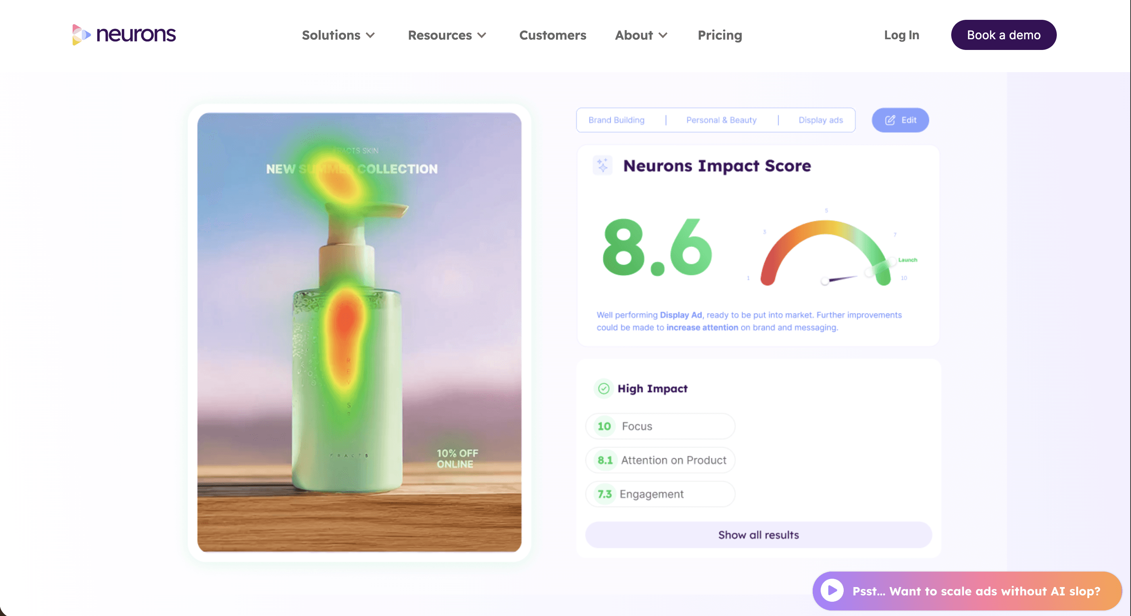Click the 7.3 Engagement score badge
1131x616 pixels.
pyautogui.click(x=605, y=494)
